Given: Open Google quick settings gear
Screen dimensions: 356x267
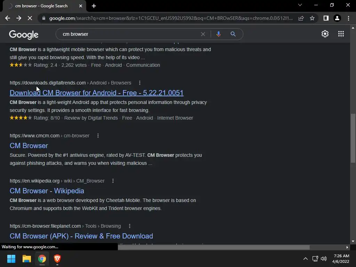Looking at the screenshot, I should (325, 34).
